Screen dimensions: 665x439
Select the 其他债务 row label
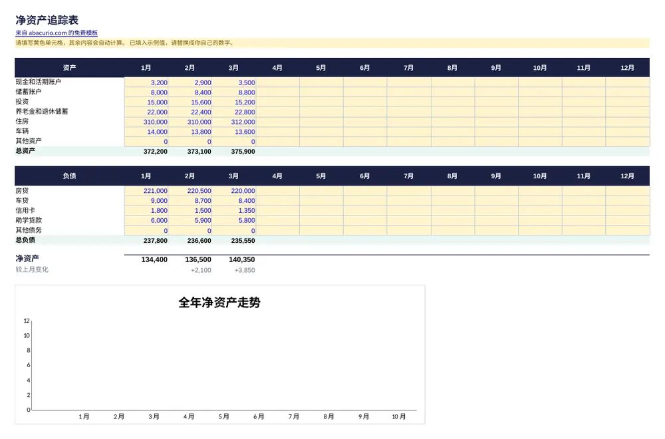point(29,230)
